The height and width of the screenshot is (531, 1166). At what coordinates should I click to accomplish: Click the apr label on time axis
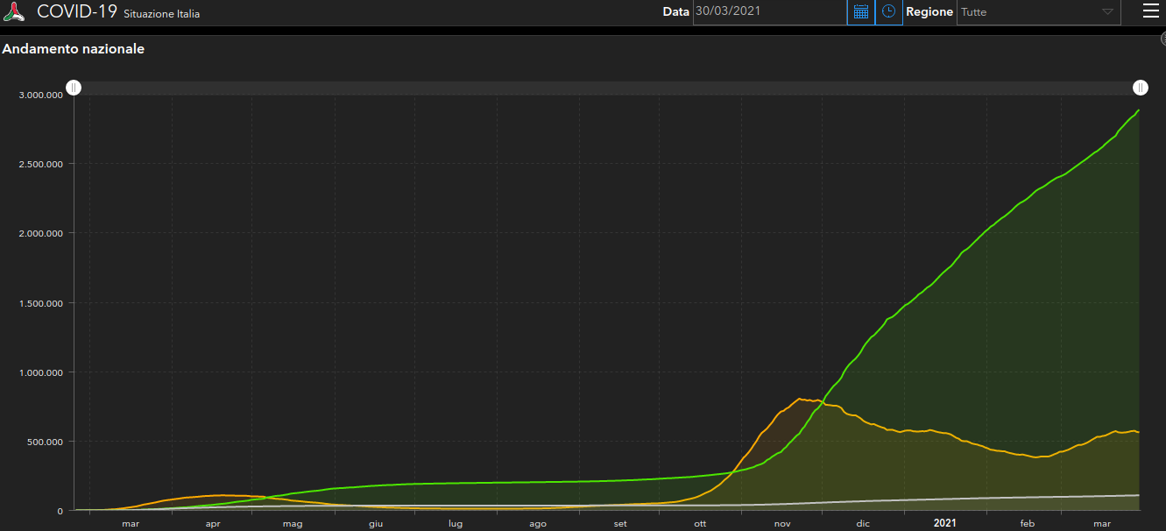(212, 524)
